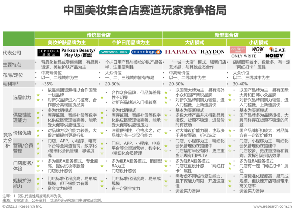Select the 传统集合店 header
This screenshot has height=212, width=294.
click(x=99, y=35)
